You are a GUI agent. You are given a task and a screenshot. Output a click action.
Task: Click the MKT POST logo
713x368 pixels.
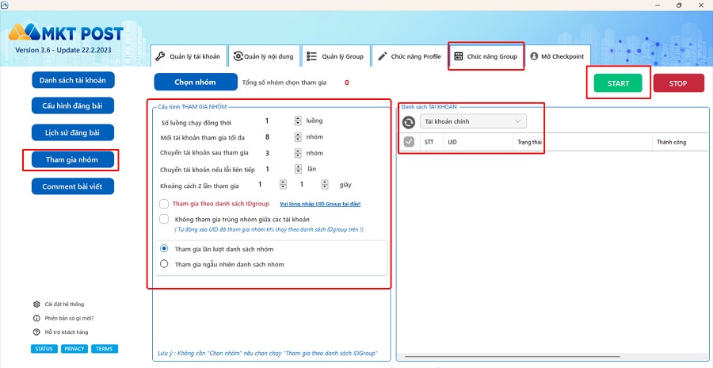(x=66, y=33)
